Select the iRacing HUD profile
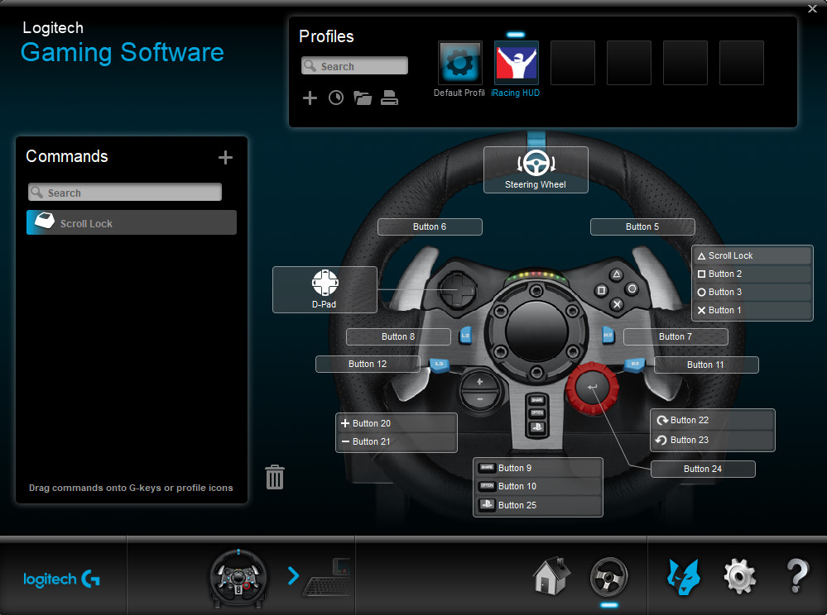This screenshot has height=615, width=827. 516,64
